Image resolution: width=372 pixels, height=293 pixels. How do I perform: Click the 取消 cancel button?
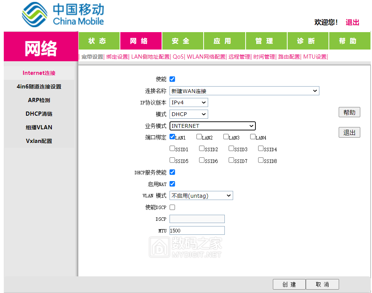coord(322,284)
